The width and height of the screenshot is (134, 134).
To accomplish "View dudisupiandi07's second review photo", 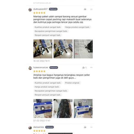I will pos(63,49).
